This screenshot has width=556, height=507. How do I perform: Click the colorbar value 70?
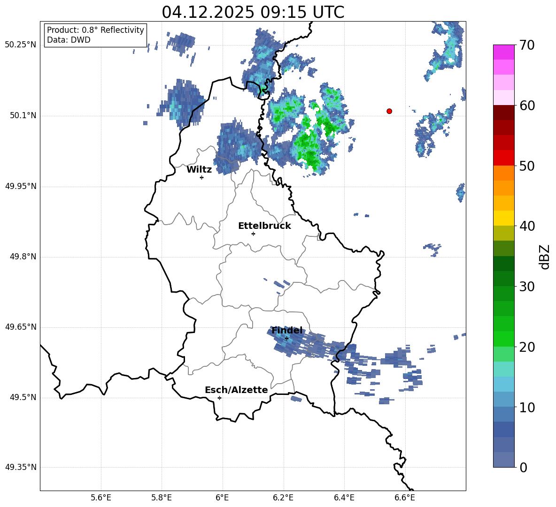tap(527, 45)
